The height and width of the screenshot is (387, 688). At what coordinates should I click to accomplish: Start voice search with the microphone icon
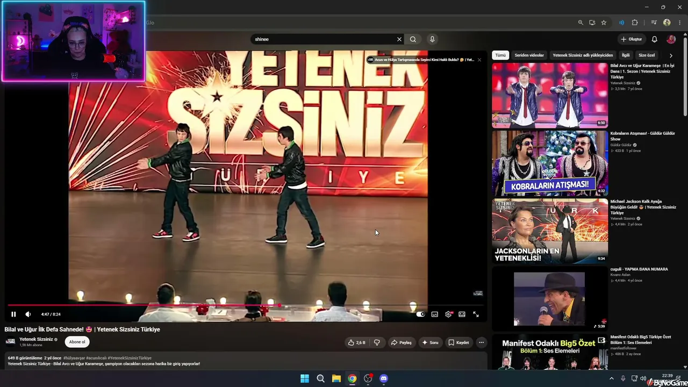432,39
